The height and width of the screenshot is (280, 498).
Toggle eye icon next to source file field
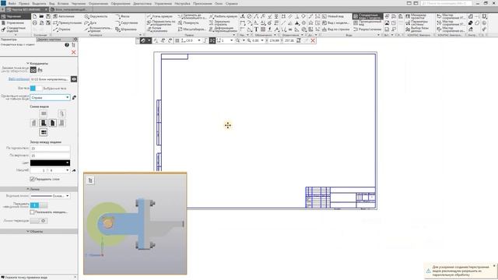[74, 79]
